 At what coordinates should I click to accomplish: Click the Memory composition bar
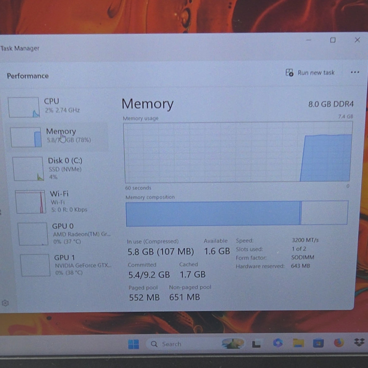point(237,213)
